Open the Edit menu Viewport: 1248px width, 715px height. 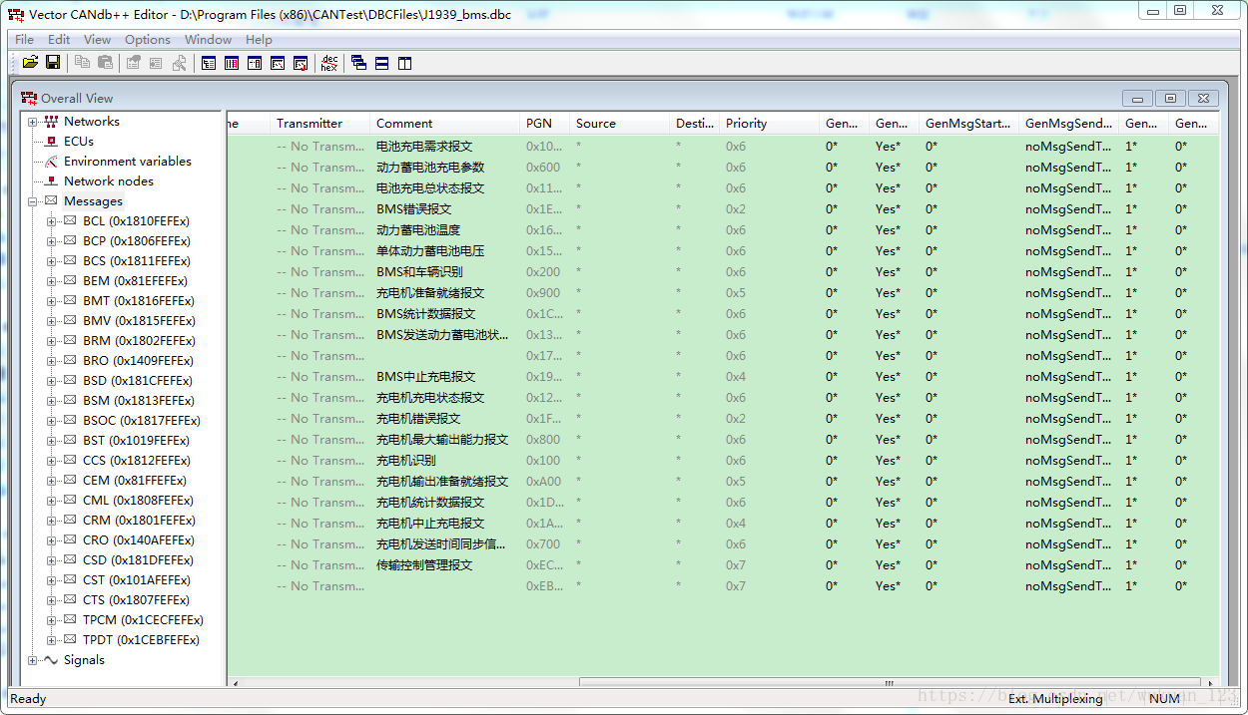pyautogui.click(x=59, y=40)
